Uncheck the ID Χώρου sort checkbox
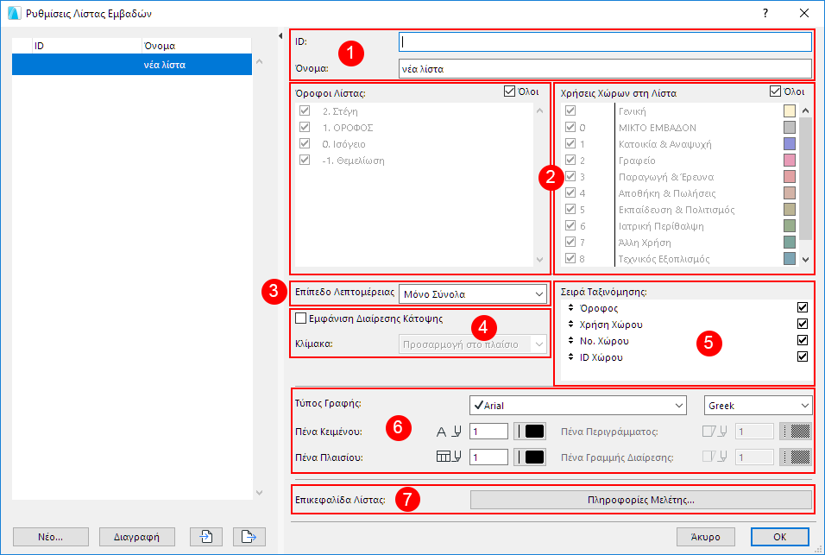The height and width of the screenshot is (555, 825). click(803, 356)
